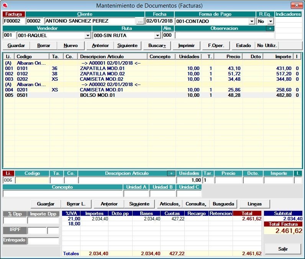
Task: Expand the Ruta dropdown
Action: click(x=157, y=35)
